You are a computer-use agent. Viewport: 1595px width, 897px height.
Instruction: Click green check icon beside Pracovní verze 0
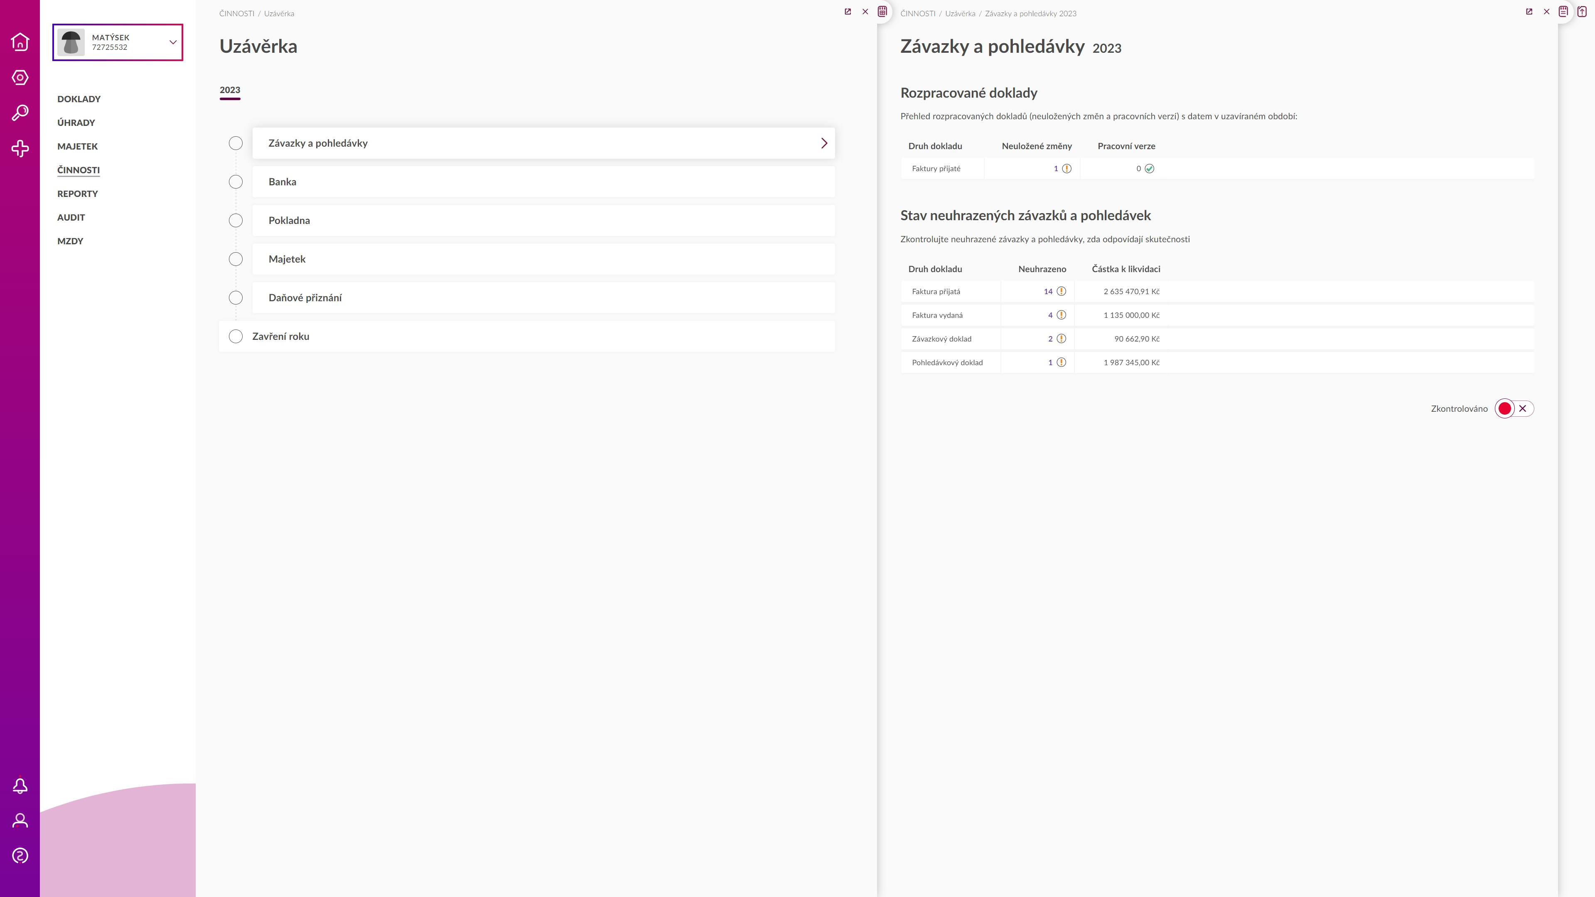pyautogui.click(x=1149, y=168)
